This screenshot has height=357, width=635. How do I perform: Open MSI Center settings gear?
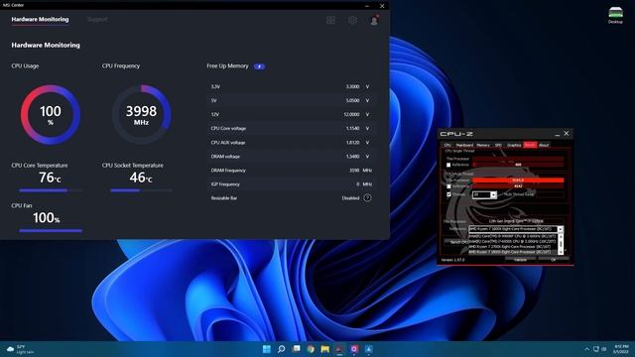pos(352,20)
